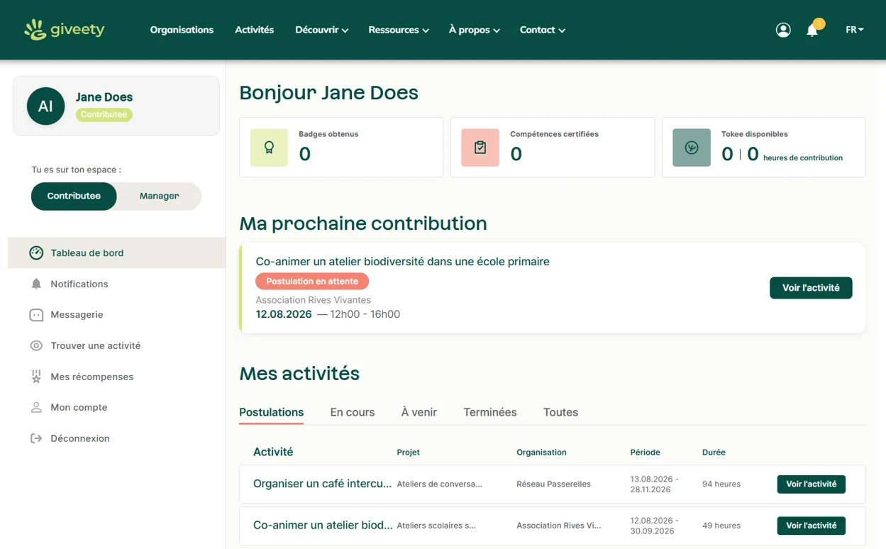The image size is (886, 549).
Task: Open the FR language selector
Action: tap(855, 30)
